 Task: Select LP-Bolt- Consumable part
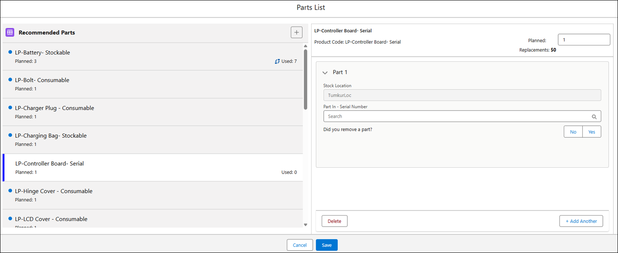point(152,84)
